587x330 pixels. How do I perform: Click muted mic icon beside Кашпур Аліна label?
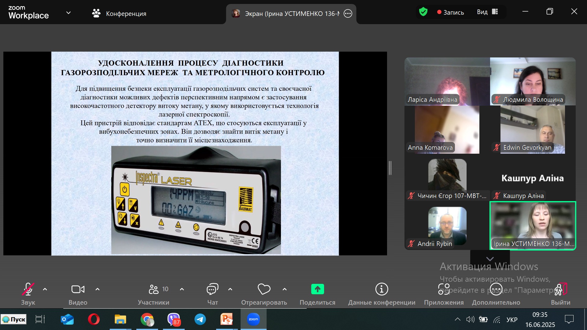coord(497,196)
